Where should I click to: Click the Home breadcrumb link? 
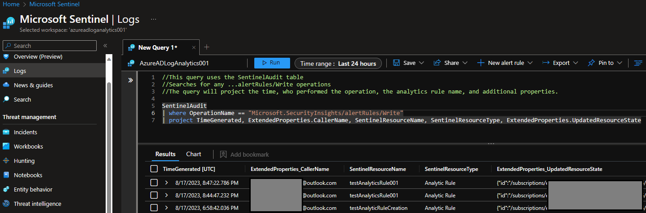[x=11, y=4]
